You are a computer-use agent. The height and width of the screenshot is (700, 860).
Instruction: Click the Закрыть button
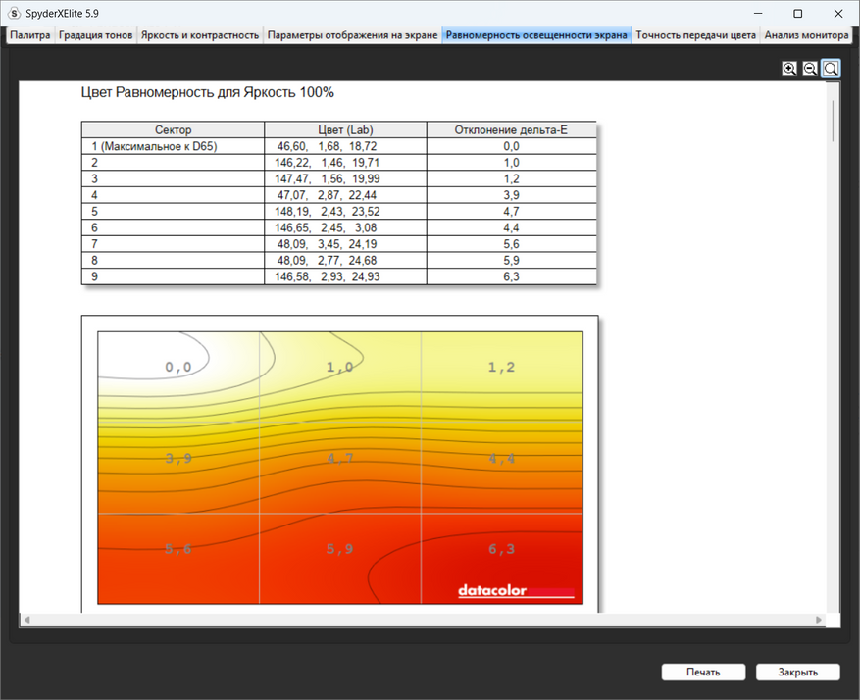pos(797,672)
